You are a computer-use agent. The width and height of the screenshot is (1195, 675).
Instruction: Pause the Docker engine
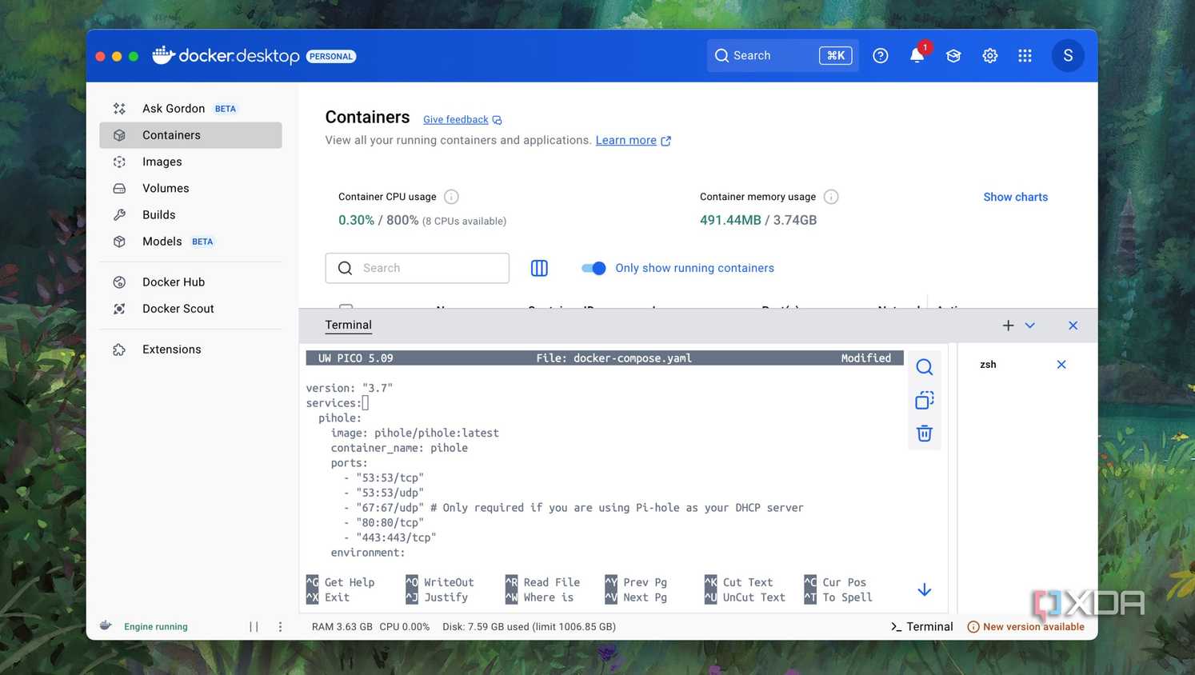pyautogui.click(x=254, y=627)
